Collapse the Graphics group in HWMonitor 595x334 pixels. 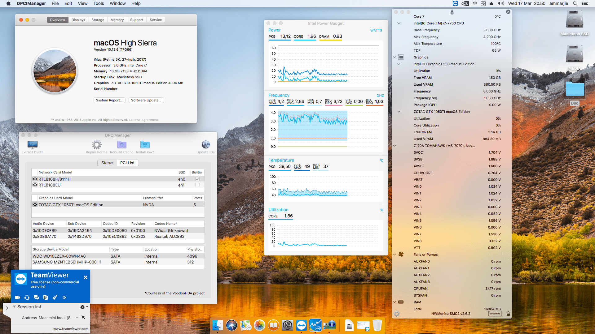(394, 57)
